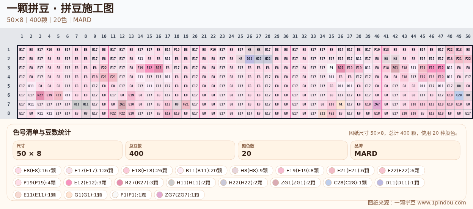Click the purple ZG7 bead cell

pyautogui.click(x=377, y=104)
